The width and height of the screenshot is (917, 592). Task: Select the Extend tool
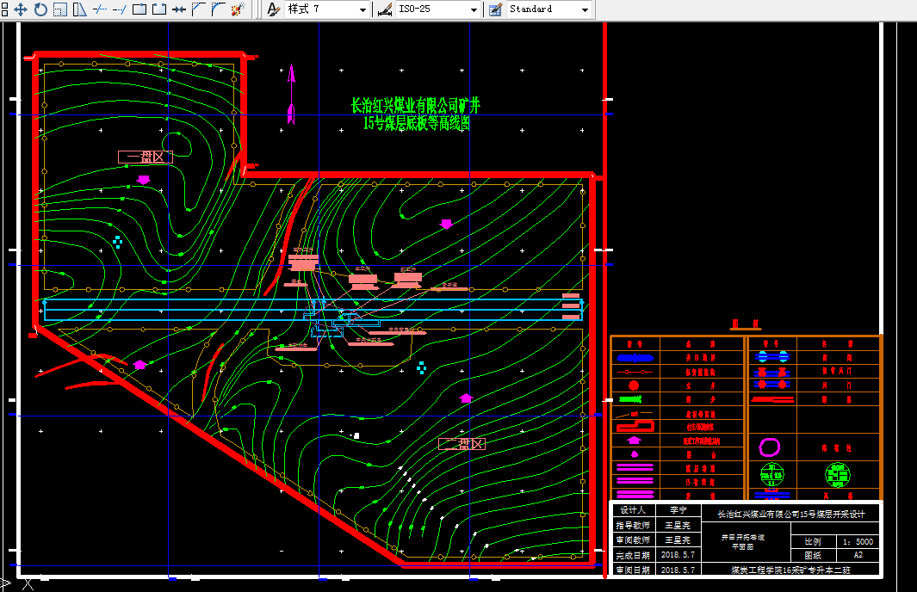click(x=120, y=9)
